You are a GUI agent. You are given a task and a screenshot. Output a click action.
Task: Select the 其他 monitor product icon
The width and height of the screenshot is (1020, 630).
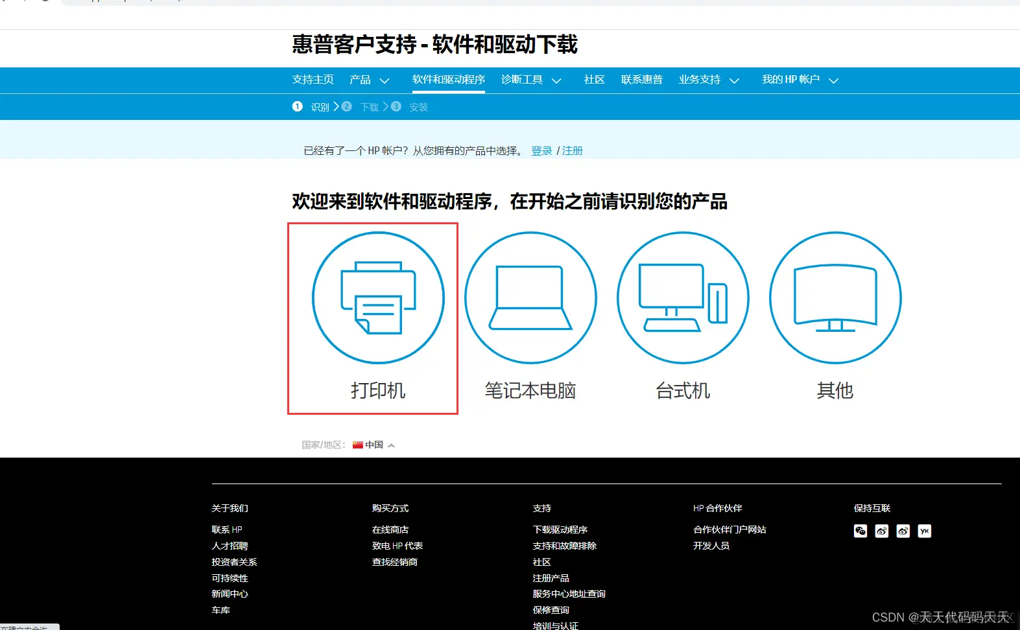click(x=835, y=297)
